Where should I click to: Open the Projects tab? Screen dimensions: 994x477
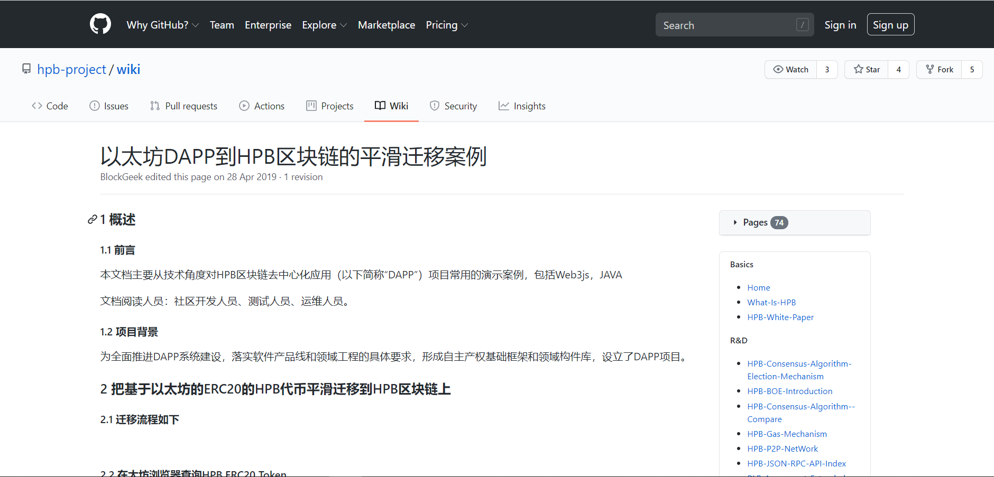[x=330, y=106]
